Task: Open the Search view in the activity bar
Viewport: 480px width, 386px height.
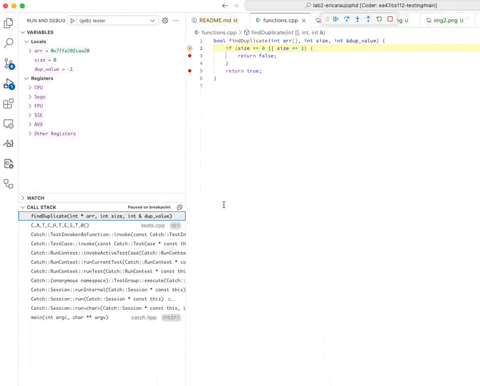Action: 9,43
